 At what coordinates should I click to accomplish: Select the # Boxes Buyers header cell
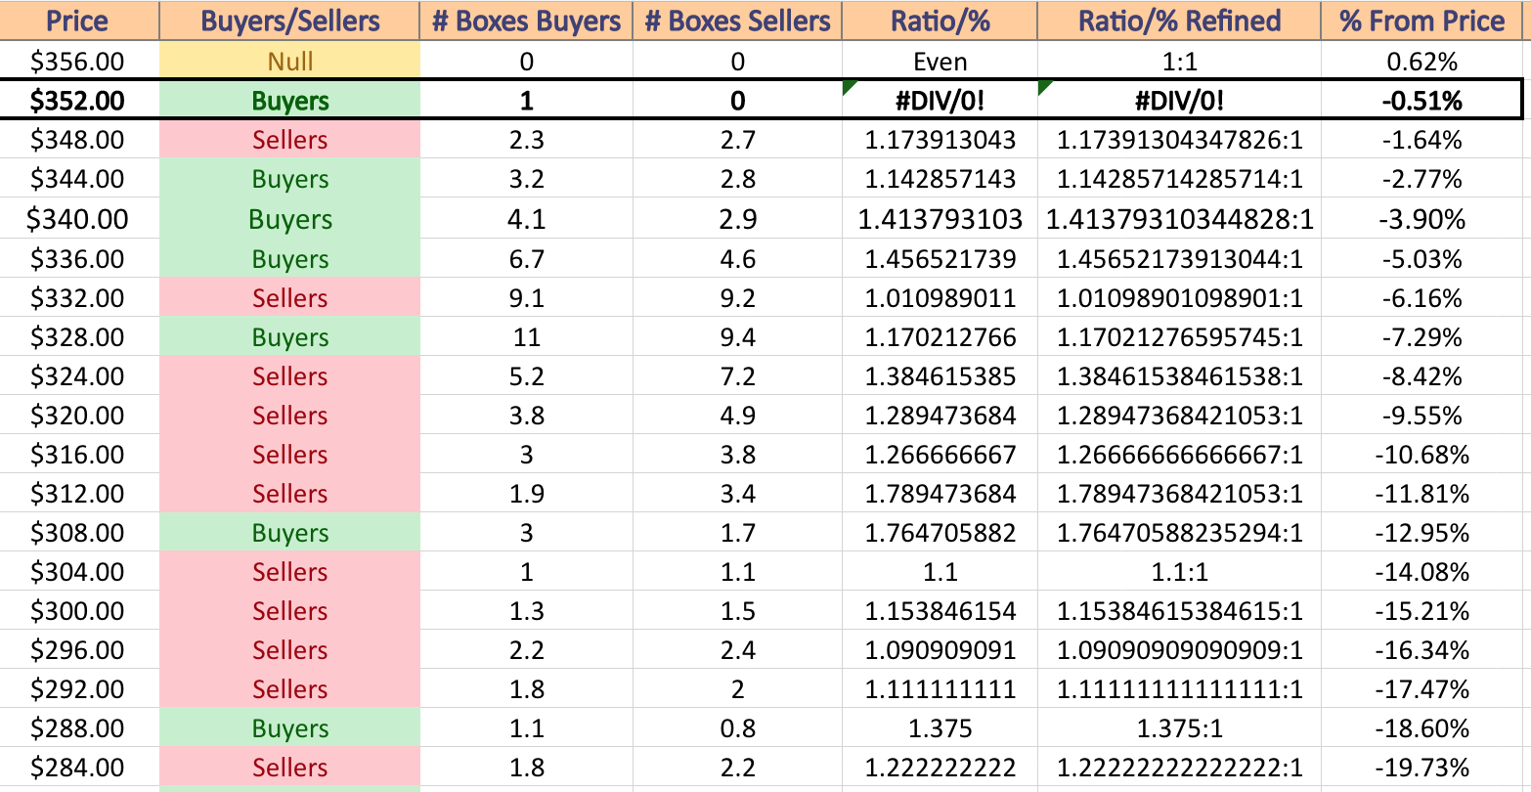pyautogui.click(x=526, y=21)
